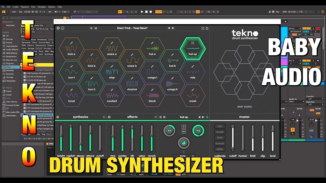
Task: Open the preset list menu icon
Action: [x=91, y=28]
